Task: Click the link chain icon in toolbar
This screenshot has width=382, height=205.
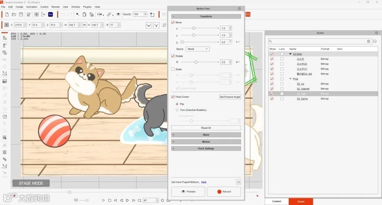Action: [110, 15]
